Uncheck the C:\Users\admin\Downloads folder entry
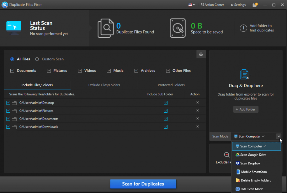Viewport: 287px width, 193px height. [8, 127]
